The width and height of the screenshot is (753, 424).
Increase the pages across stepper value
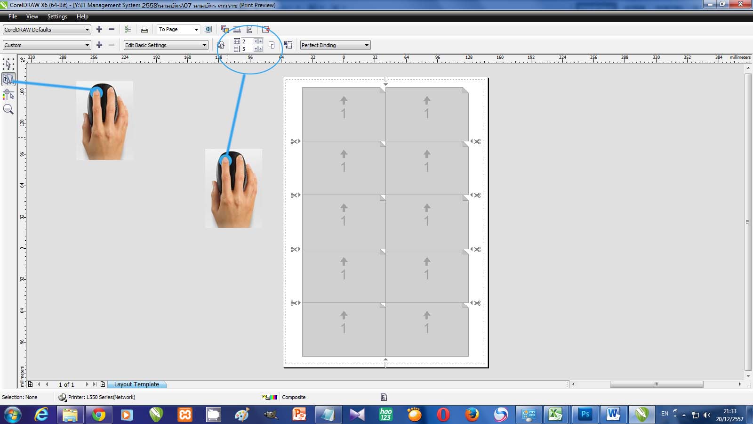[x=260, y=41]
